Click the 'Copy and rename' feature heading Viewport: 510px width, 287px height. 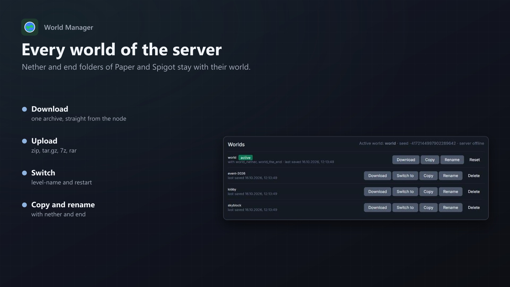pos(63,205)
